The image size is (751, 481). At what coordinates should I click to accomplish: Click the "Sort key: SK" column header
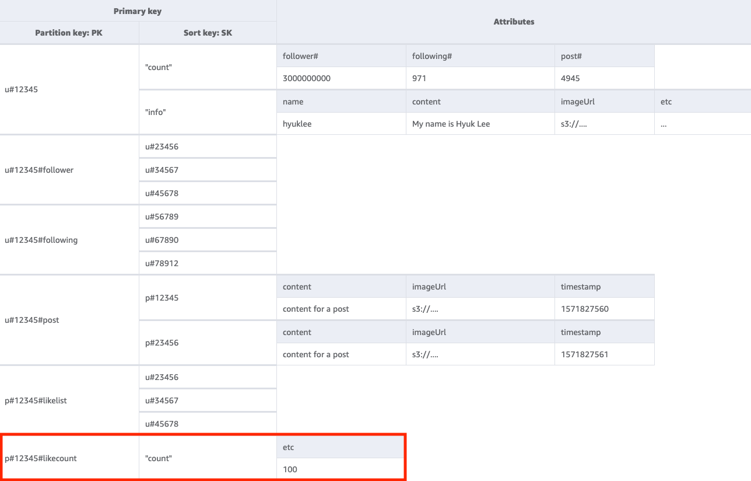tap(208, 33)
